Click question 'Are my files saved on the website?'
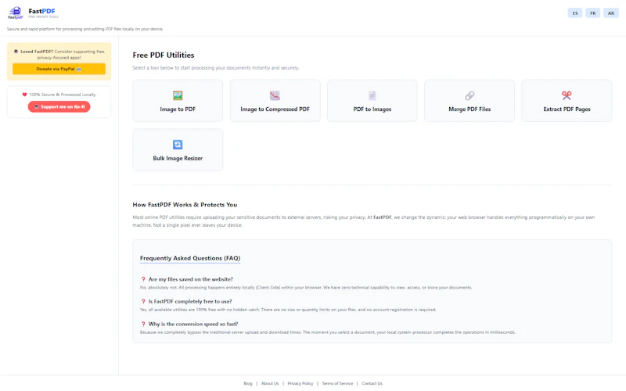This screenshot has width=626, height=391. pyautogui.click(x=190, y=279)
